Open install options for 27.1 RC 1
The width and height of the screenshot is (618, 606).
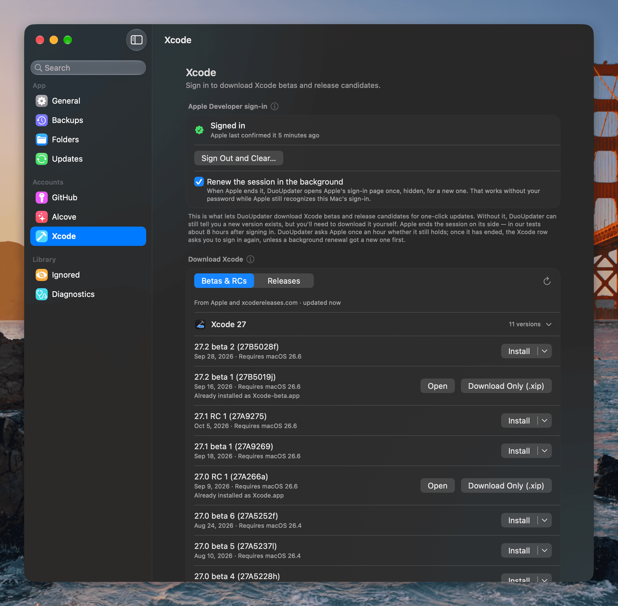tap(545, 421)
